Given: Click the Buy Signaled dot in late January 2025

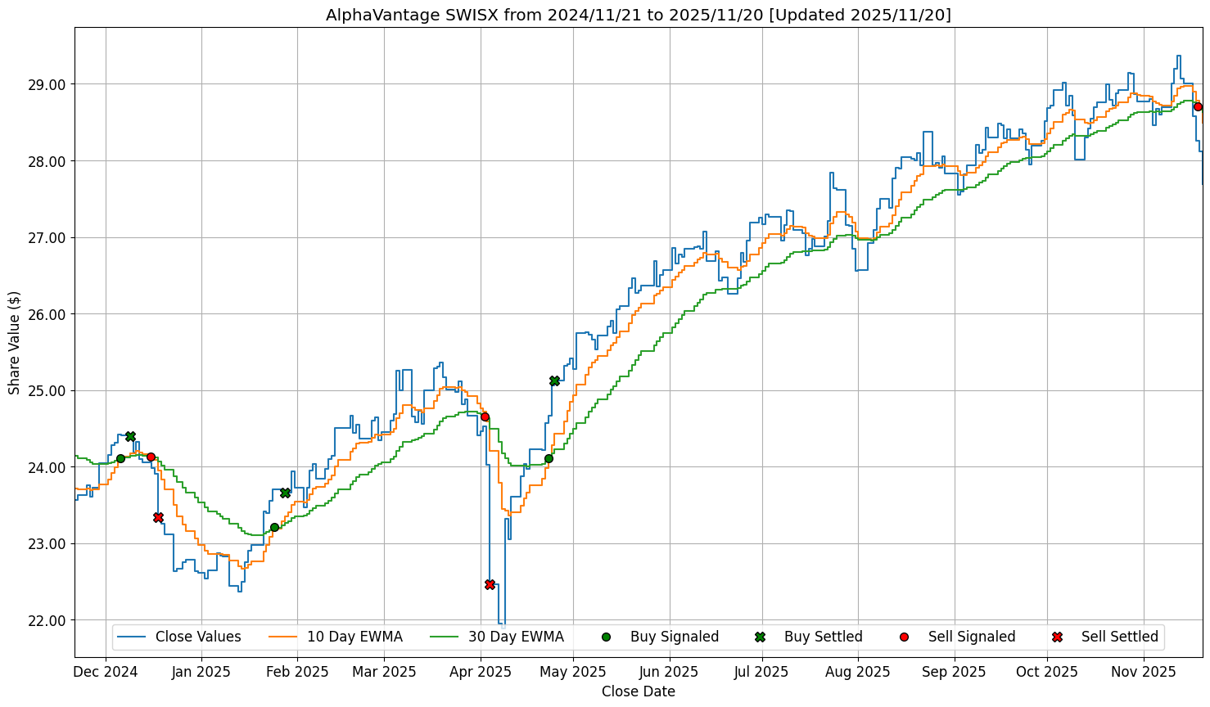Looking at the screenshot, I should [274, 527].
